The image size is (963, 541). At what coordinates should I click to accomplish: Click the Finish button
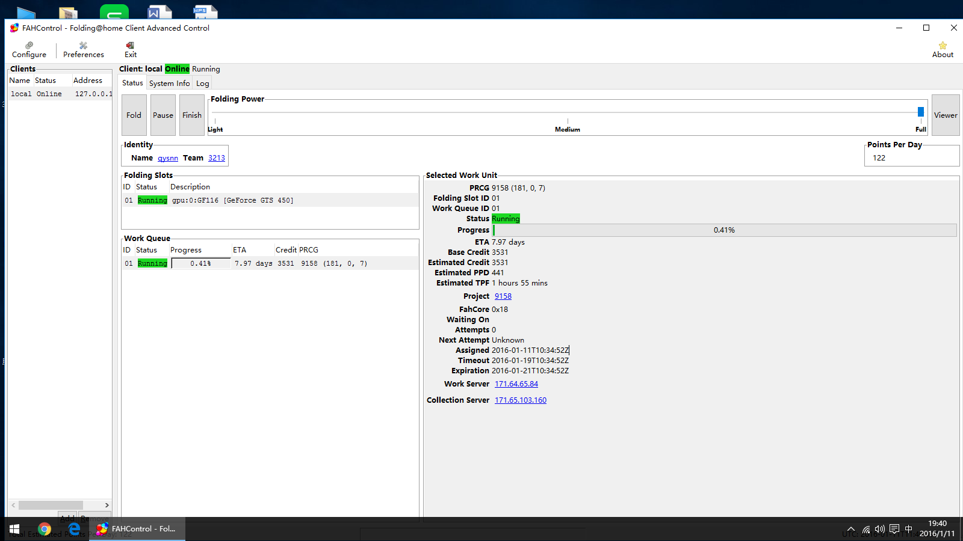(x=192, y=115)
